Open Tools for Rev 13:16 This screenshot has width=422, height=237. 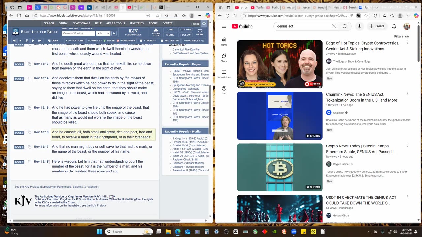(x=19, y=133)
